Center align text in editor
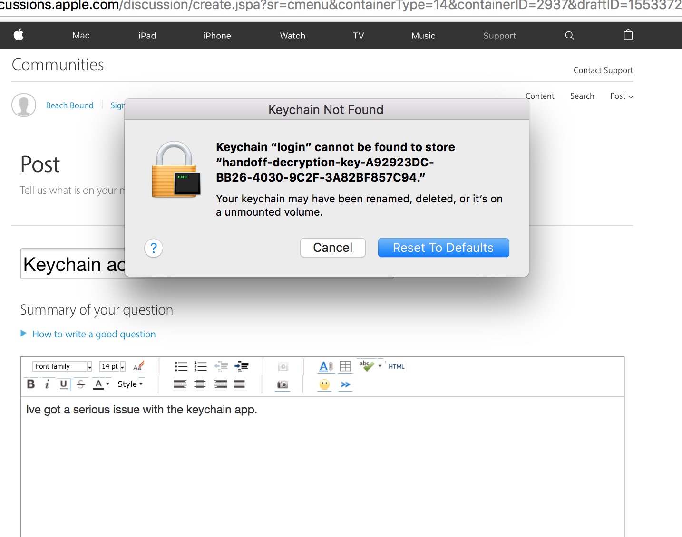 click(x=200, y=384)
